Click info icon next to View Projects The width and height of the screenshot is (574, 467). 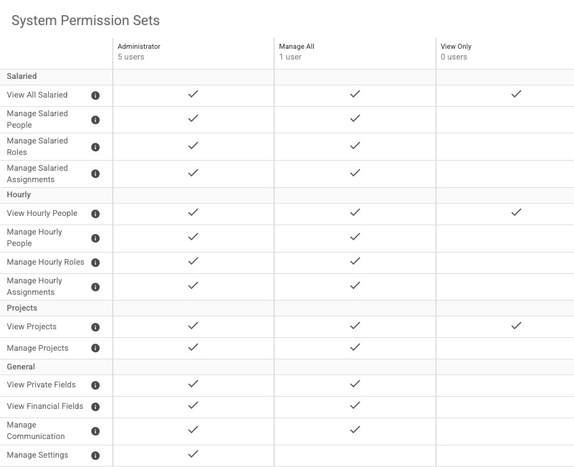[x=95, y=327]
